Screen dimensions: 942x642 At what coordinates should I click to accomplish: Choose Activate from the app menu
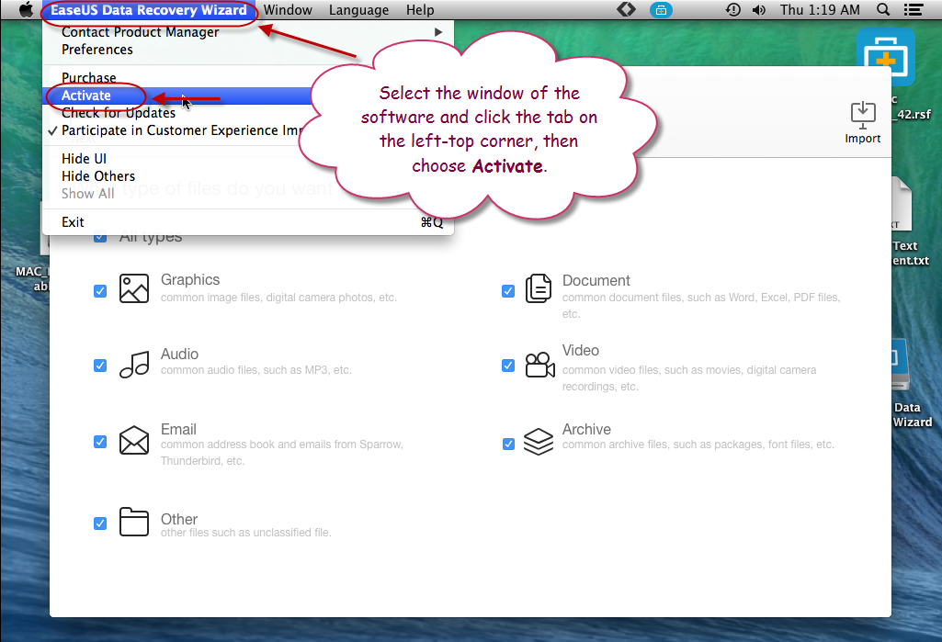(247, 96)
